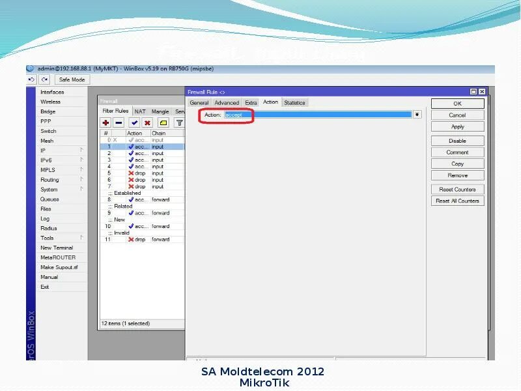Viewport: 521px width, 391px height.
Task: Sort by the # column header
Action: tap(106, 133)
